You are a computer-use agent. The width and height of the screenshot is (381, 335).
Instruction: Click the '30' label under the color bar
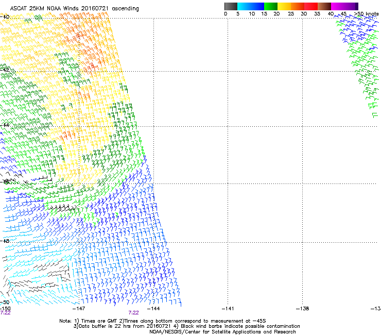click(x=304, y=14)
